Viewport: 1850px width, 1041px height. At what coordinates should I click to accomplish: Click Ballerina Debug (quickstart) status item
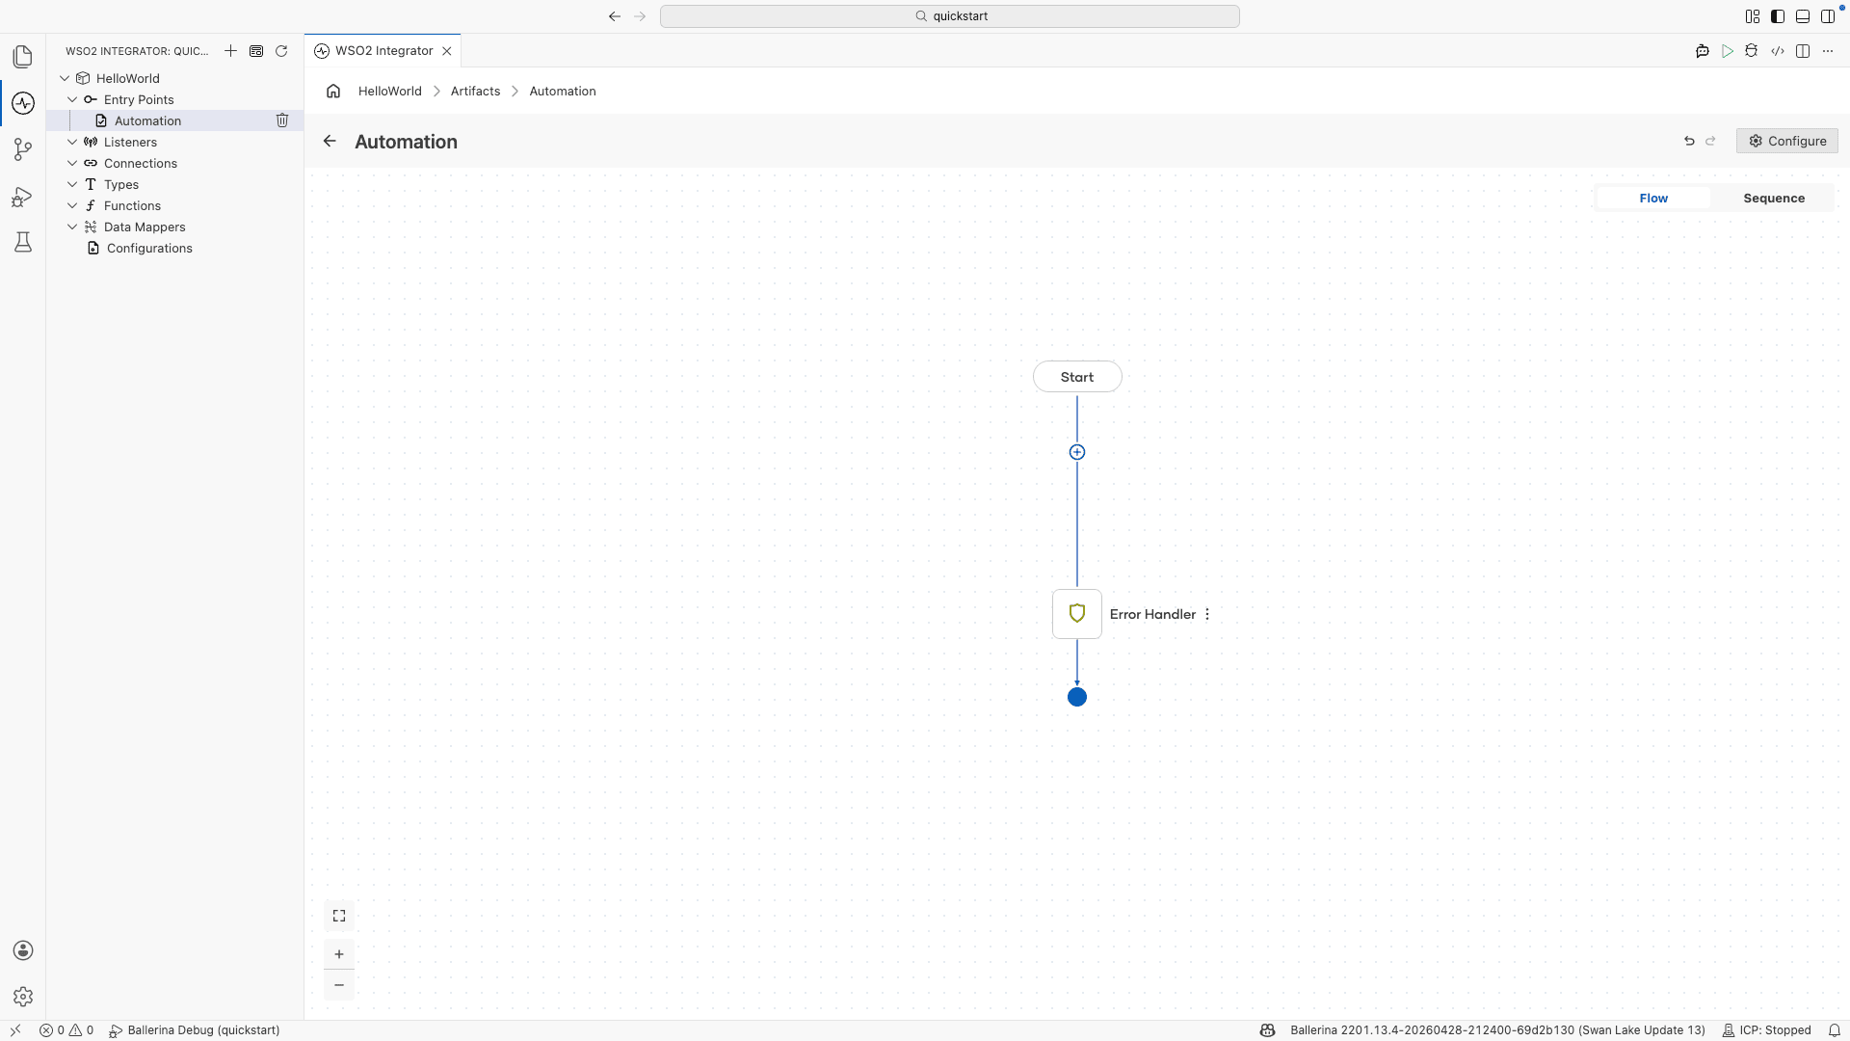click(195, 1030)
